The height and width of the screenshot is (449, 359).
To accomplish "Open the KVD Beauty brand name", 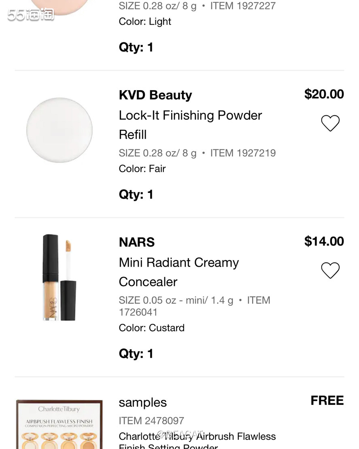I will [155, 95].
